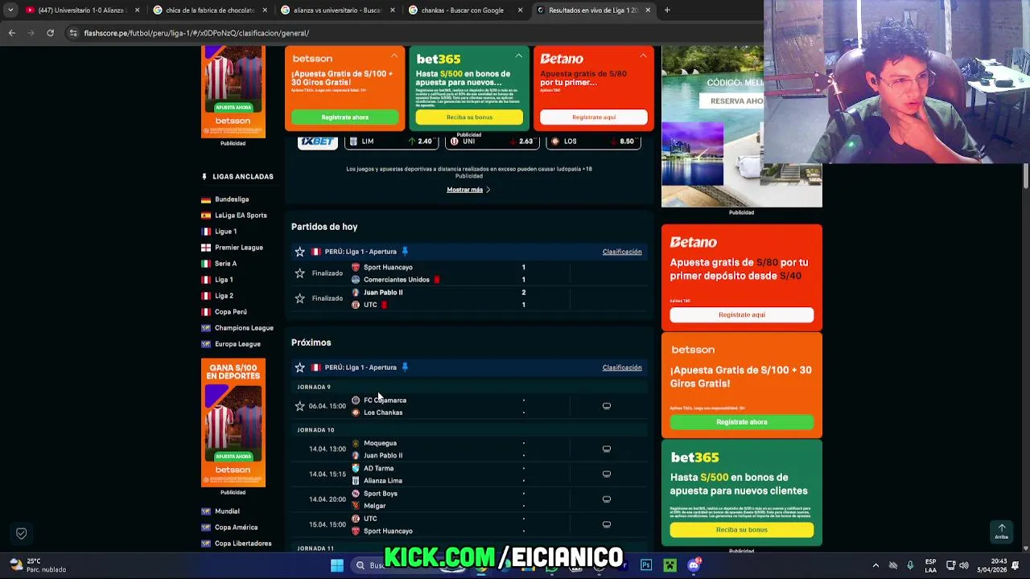Open Liga 2 pinned league
This screenshot has width=1030, height=579.
coord(224,296)
